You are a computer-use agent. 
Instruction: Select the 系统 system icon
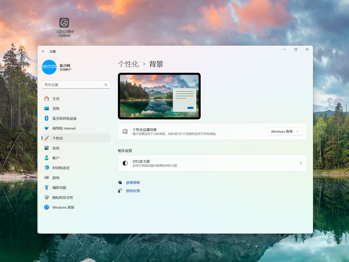coord(47,108)
